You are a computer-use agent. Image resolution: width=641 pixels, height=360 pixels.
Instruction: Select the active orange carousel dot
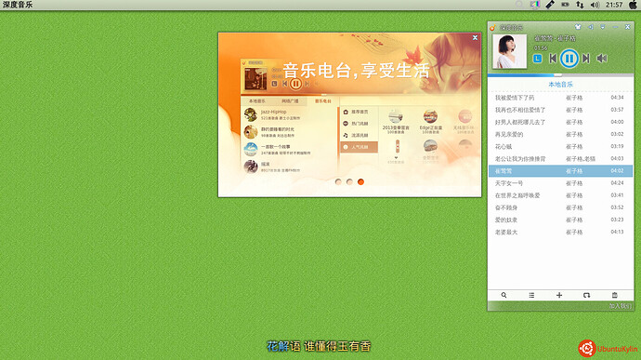click(x=360, y=181)
